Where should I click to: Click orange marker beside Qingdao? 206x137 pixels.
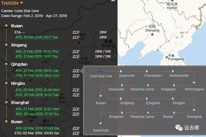point(6,64)
